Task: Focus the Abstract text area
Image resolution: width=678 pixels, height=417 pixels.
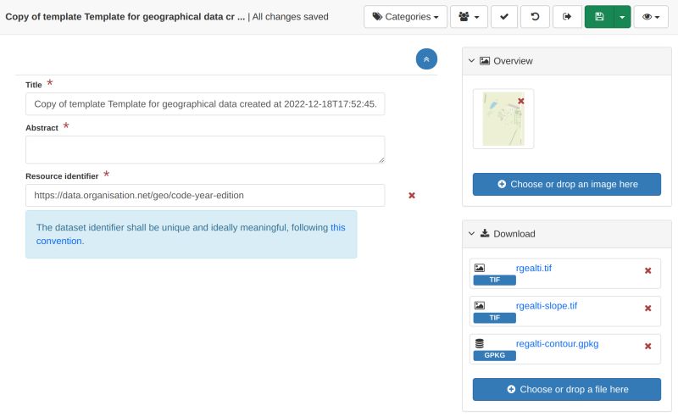Action: (x=205, y=150)
